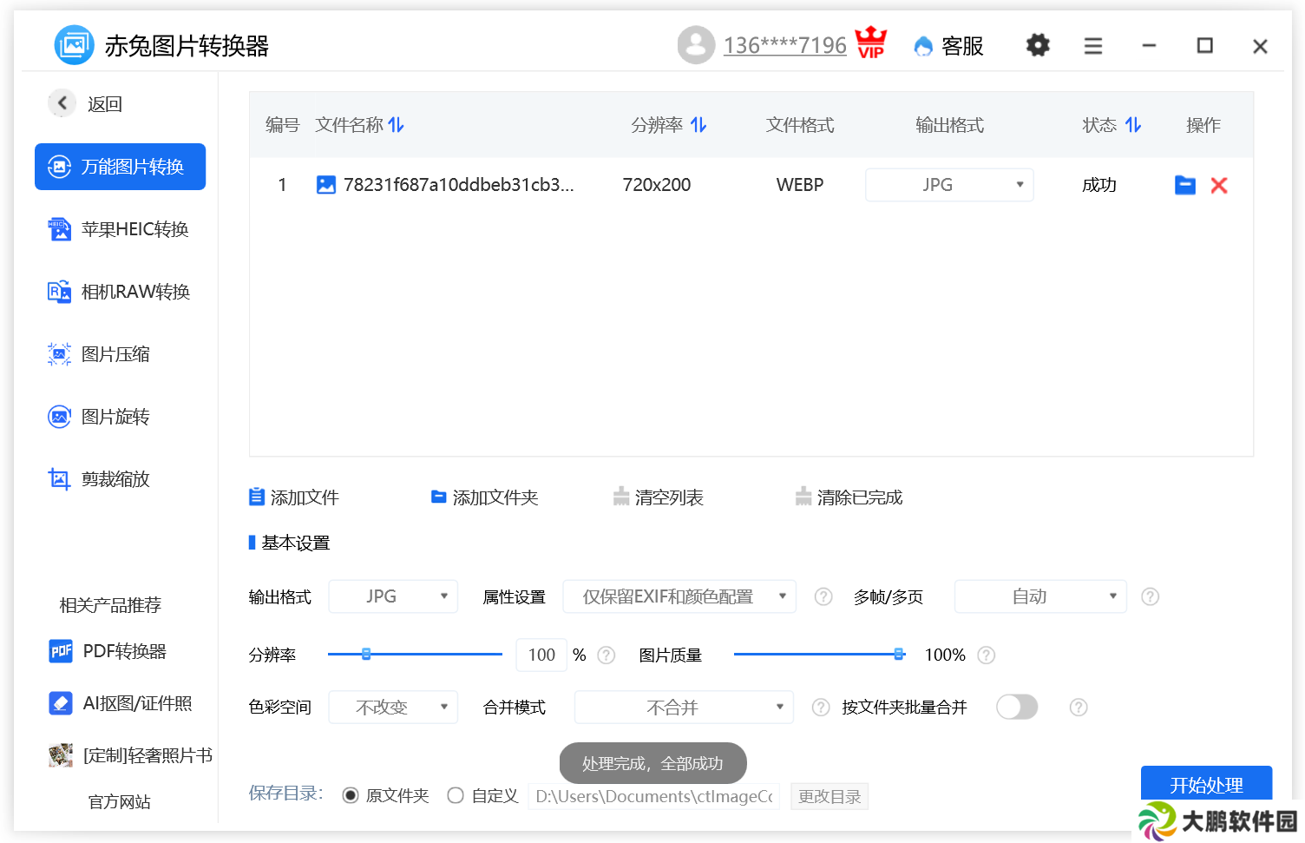Click the 图片质量 slider handle
Image resolution: width=1305 pixels, height=843 pixels.
[899, 654]
